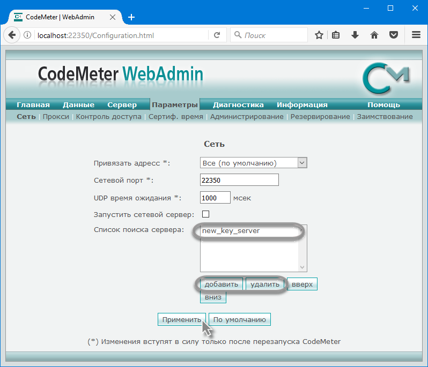Open the Диагностика menu
The height and width of the screenshot is (367, 428).
(x=238, y=104)
